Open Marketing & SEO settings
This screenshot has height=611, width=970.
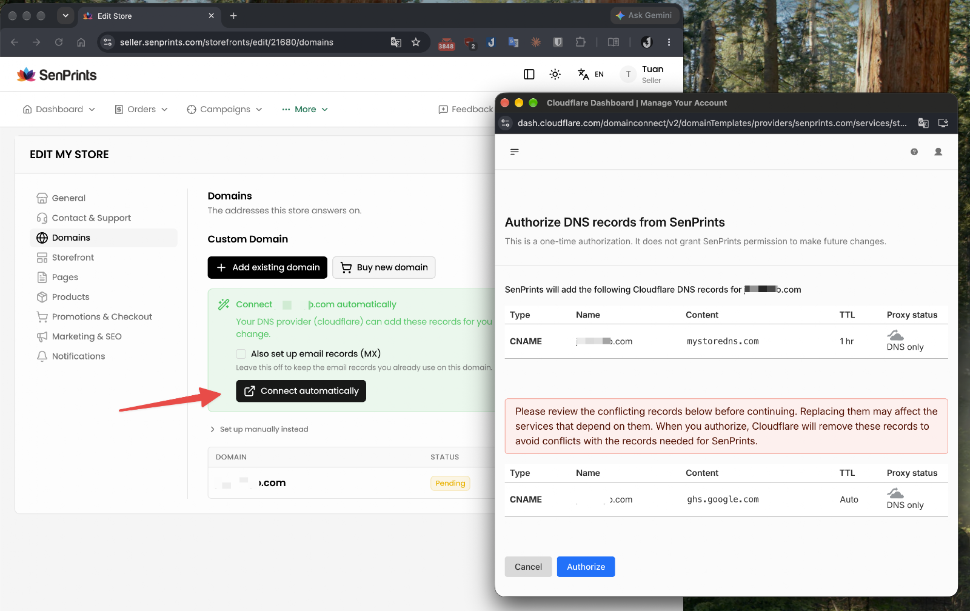[104, 336]
